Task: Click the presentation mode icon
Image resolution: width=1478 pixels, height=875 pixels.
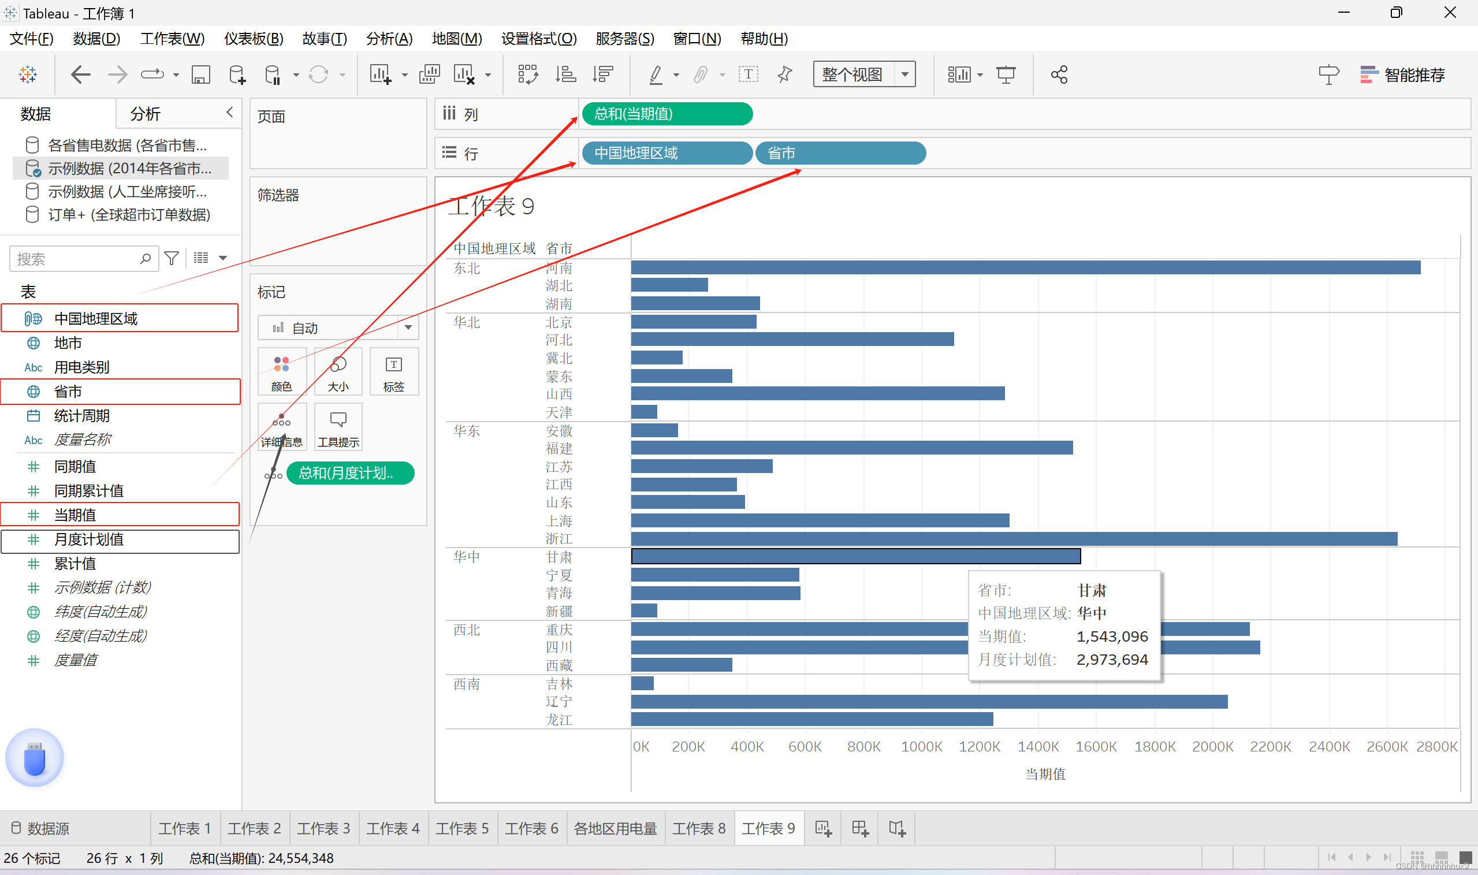Action: [1006, 75]
